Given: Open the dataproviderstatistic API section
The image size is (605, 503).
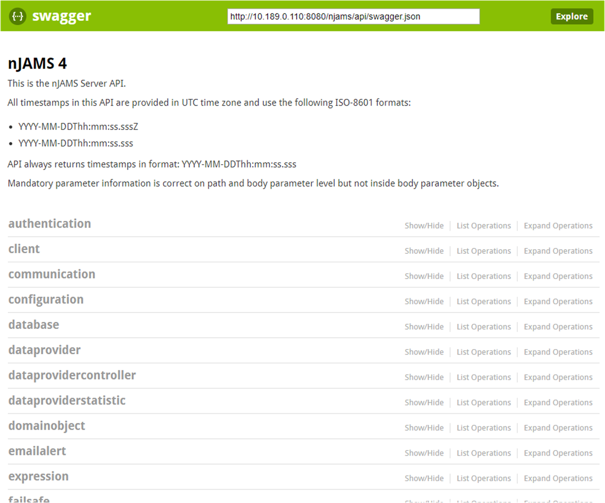Looking at the screenshot, I should [x=67, y=401].
